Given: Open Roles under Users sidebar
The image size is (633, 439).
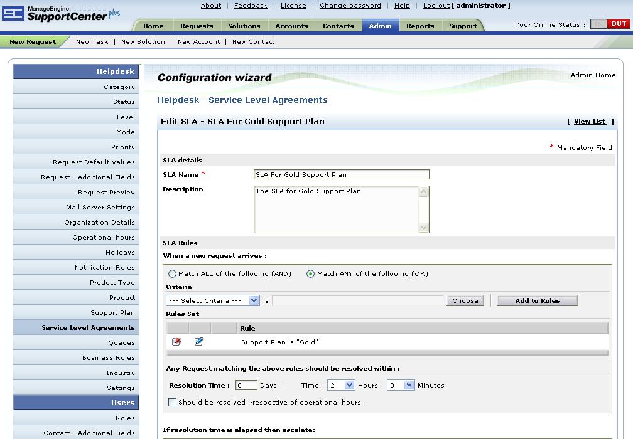Looking at the screenshot, I should click(x=76, y=418).
